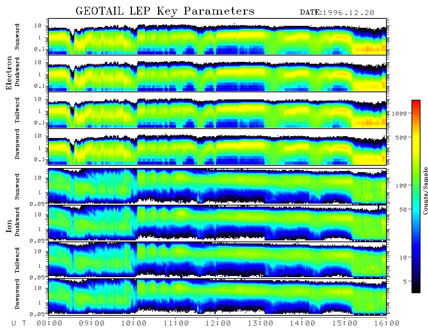Click the 09:00 time axis label
Viewport: 428px width, 330px height.
pos(92,323)
